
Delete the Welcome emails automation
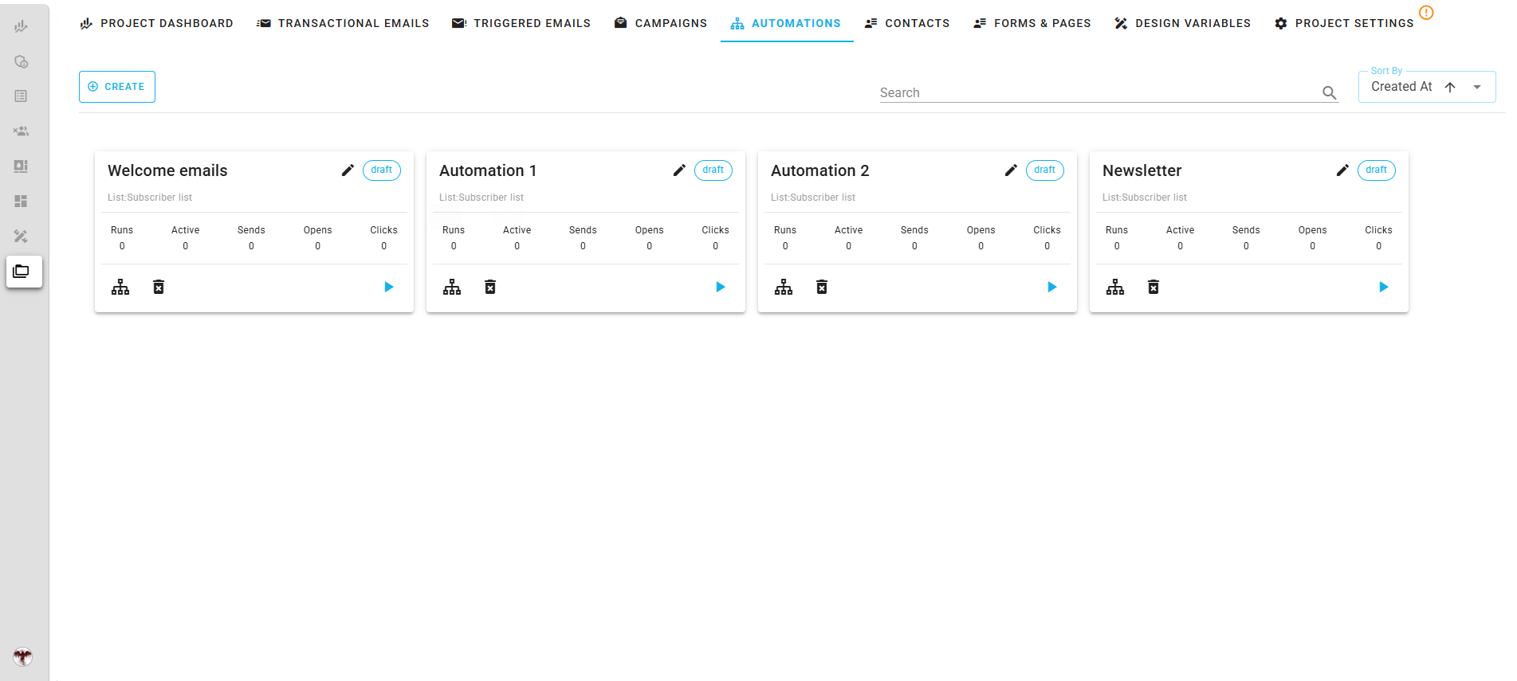pos(159,287)
